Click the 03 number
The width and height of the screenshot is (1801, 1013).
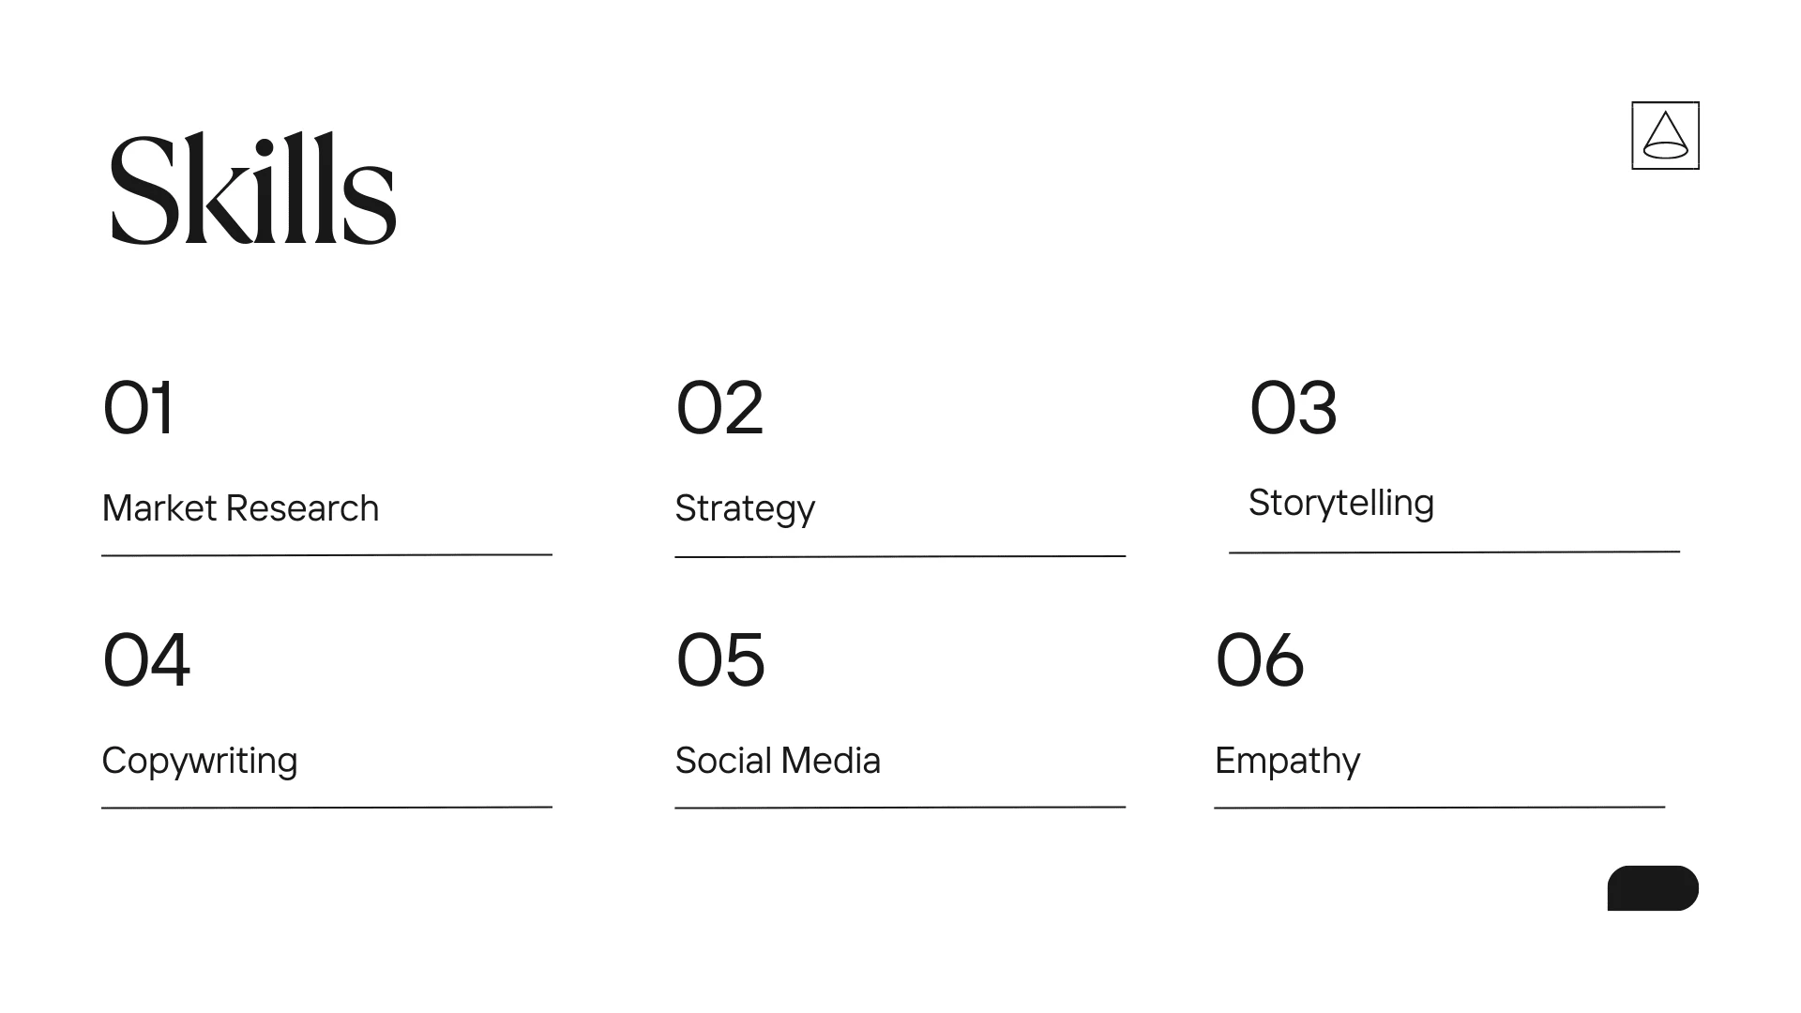coord(1293,408)
